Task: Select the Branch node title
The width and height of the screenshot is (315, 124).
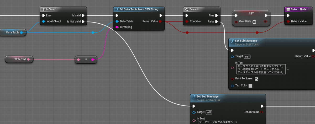Action: click(x=194, y=9)
